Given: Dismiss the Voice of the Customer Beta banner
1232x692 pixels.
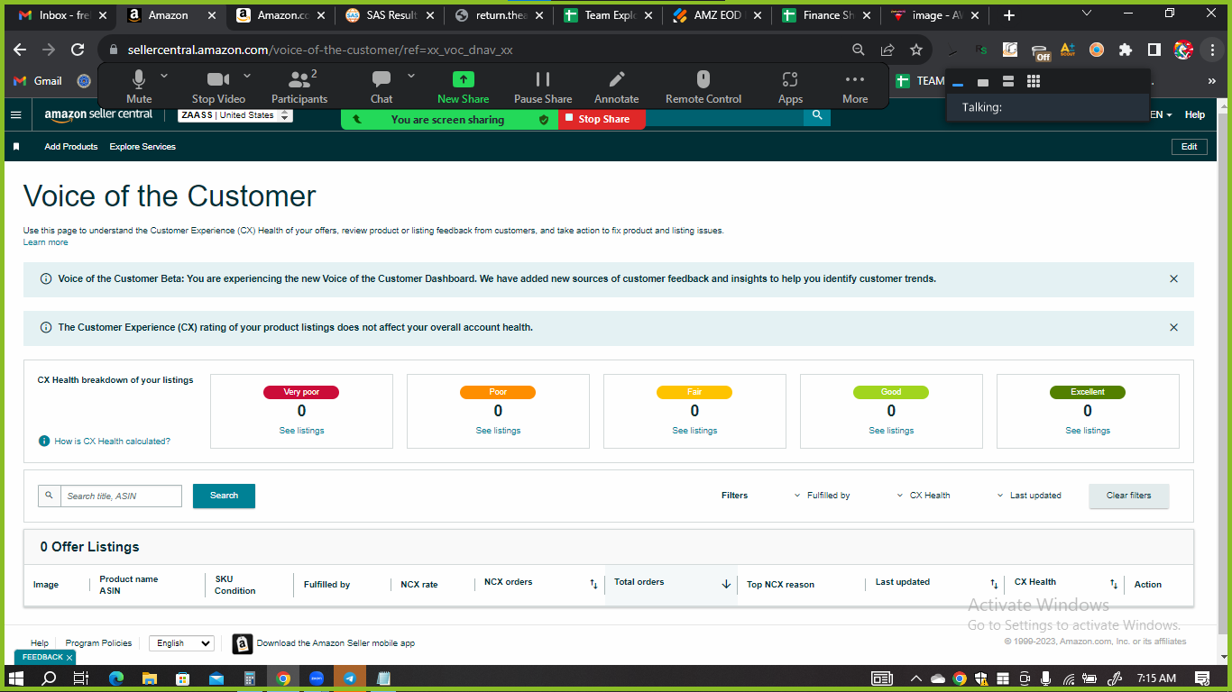Looking at the screenshot, I should 1173,279.
